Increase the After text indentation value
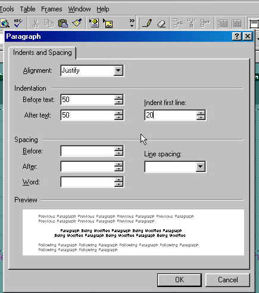The image size is (259, 293). click(x=118, y=113)
